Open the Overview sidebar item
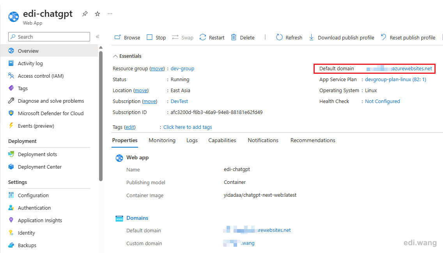Image resolution: width=443 pixels, height=253 pixels. [49, 51]
